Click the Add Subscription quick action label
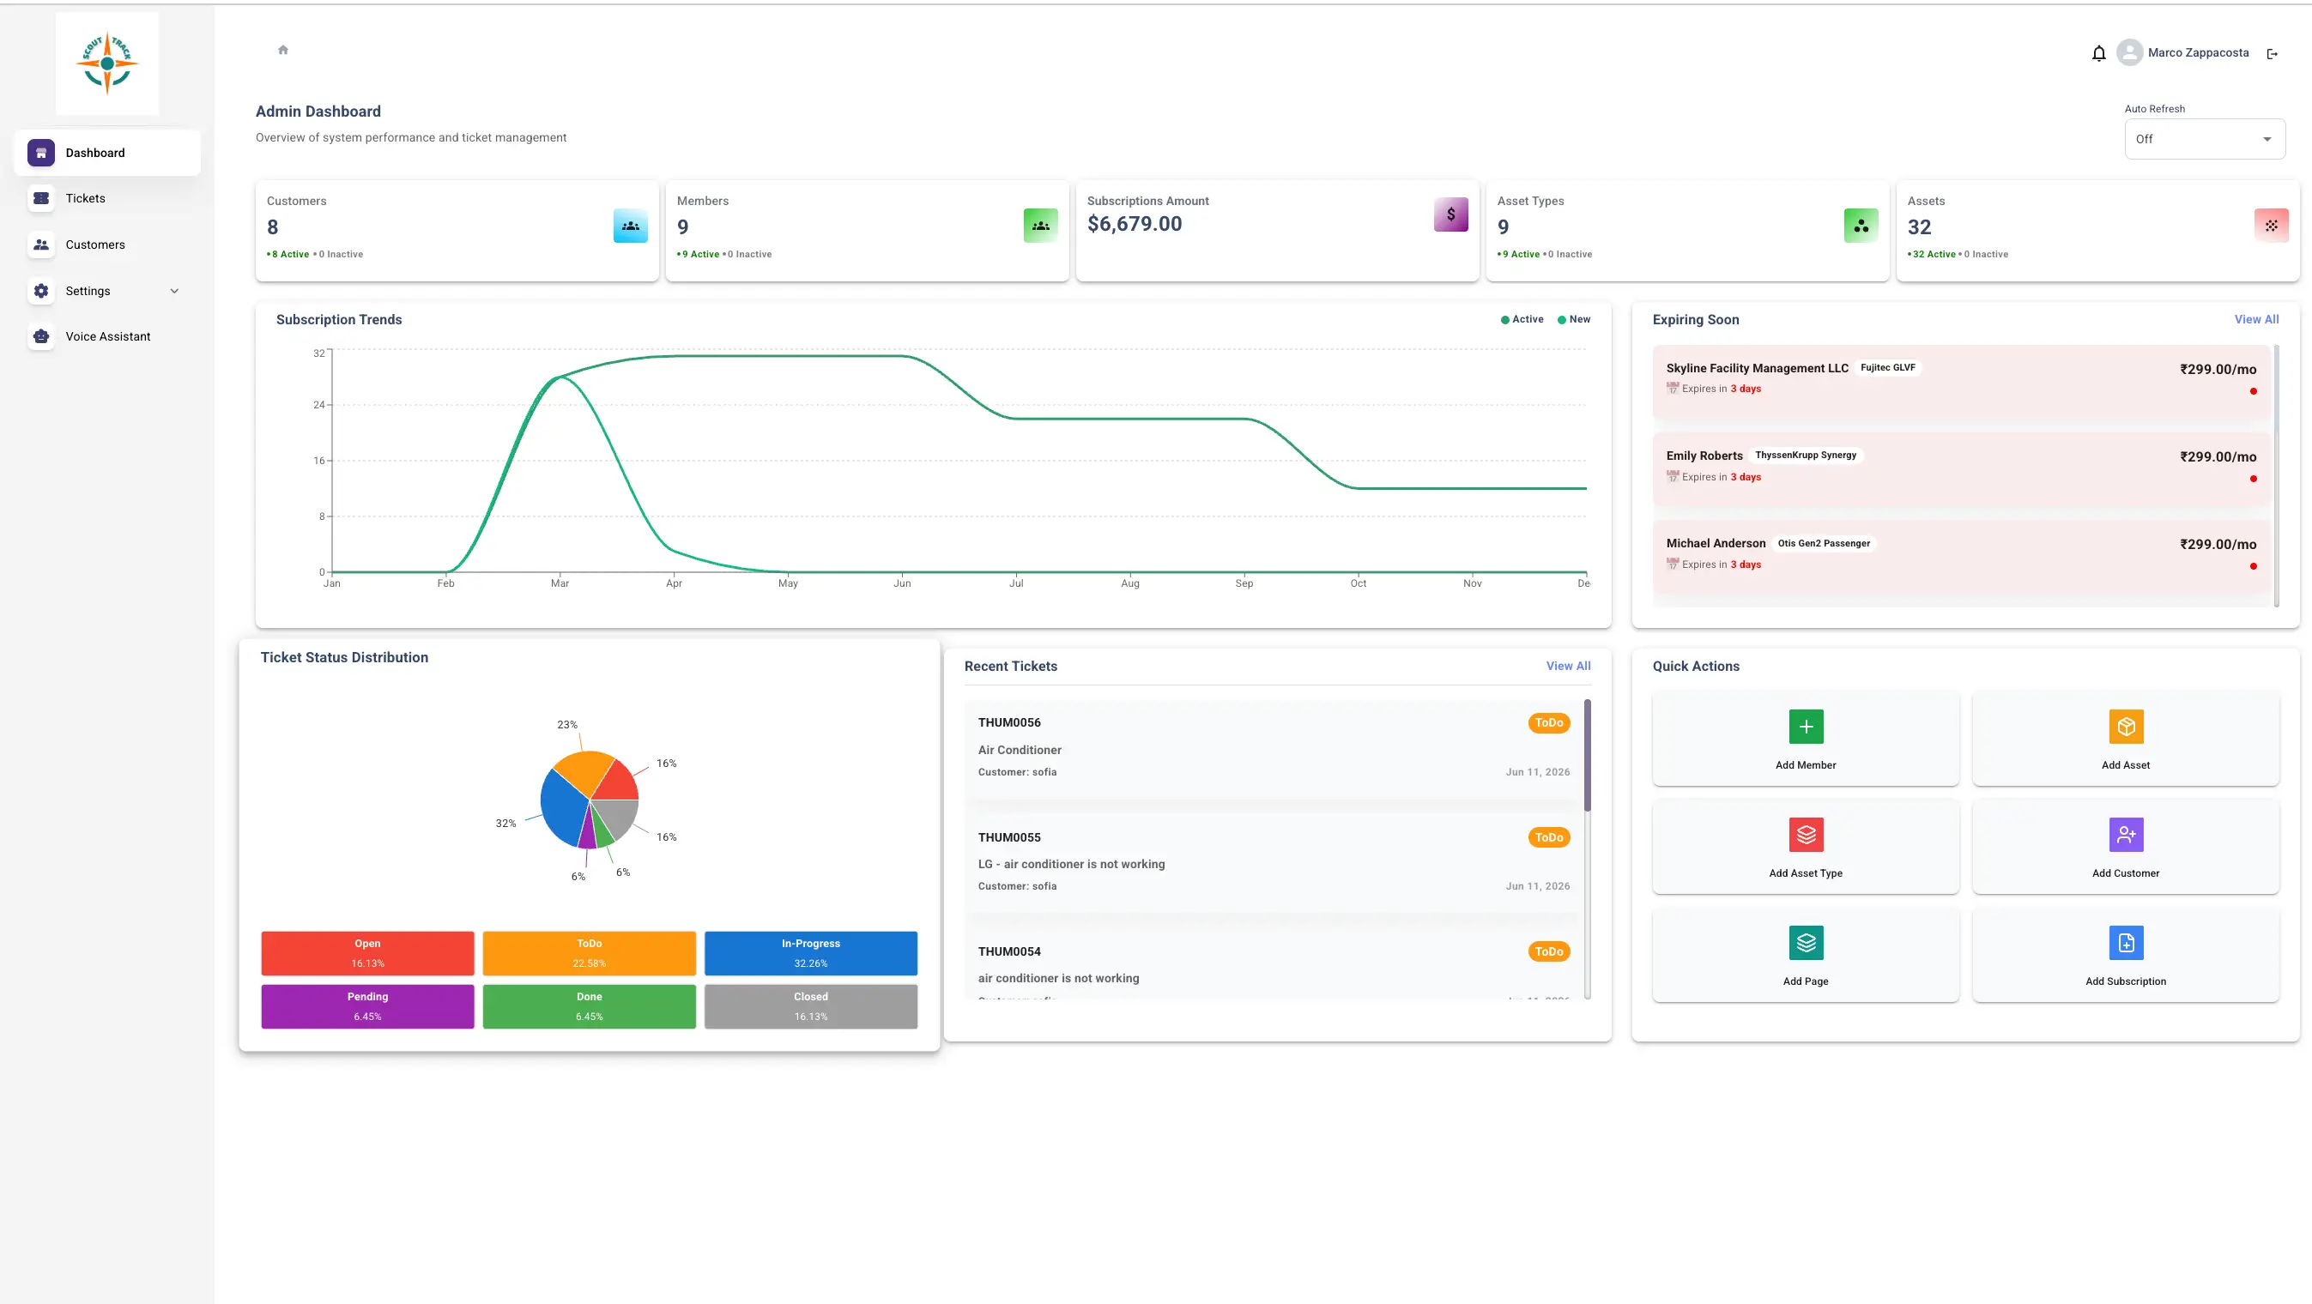 click(x=2125, y=981)
